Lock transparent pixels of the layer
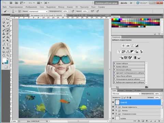The width and height of the screenshot is (164, 123). pyautogui.click(x=122, y=97)
